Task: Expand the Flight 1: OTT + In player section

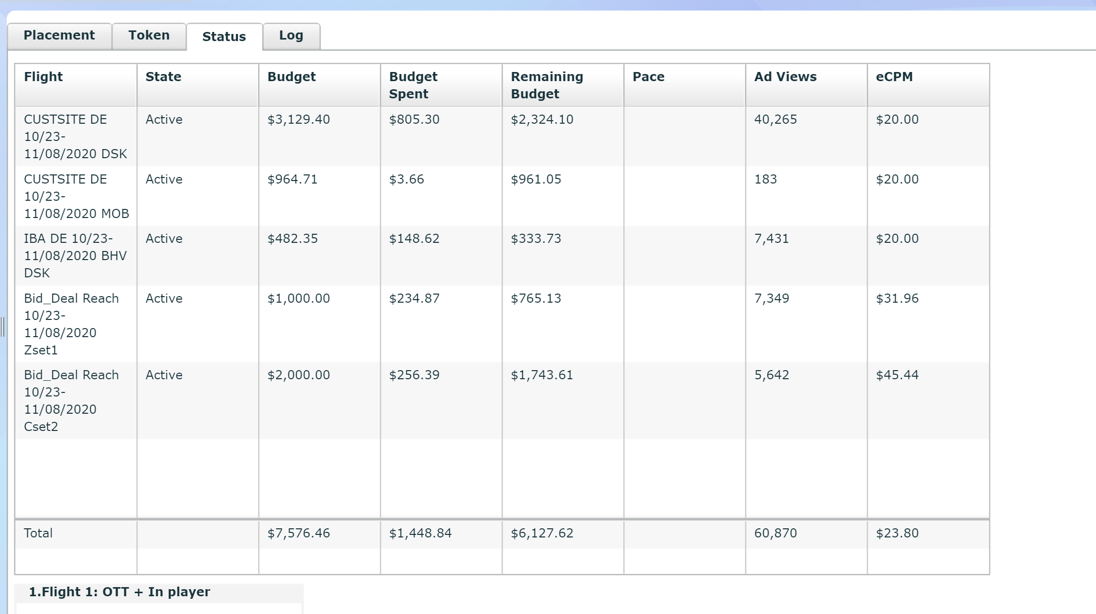Action: point(120,592)
